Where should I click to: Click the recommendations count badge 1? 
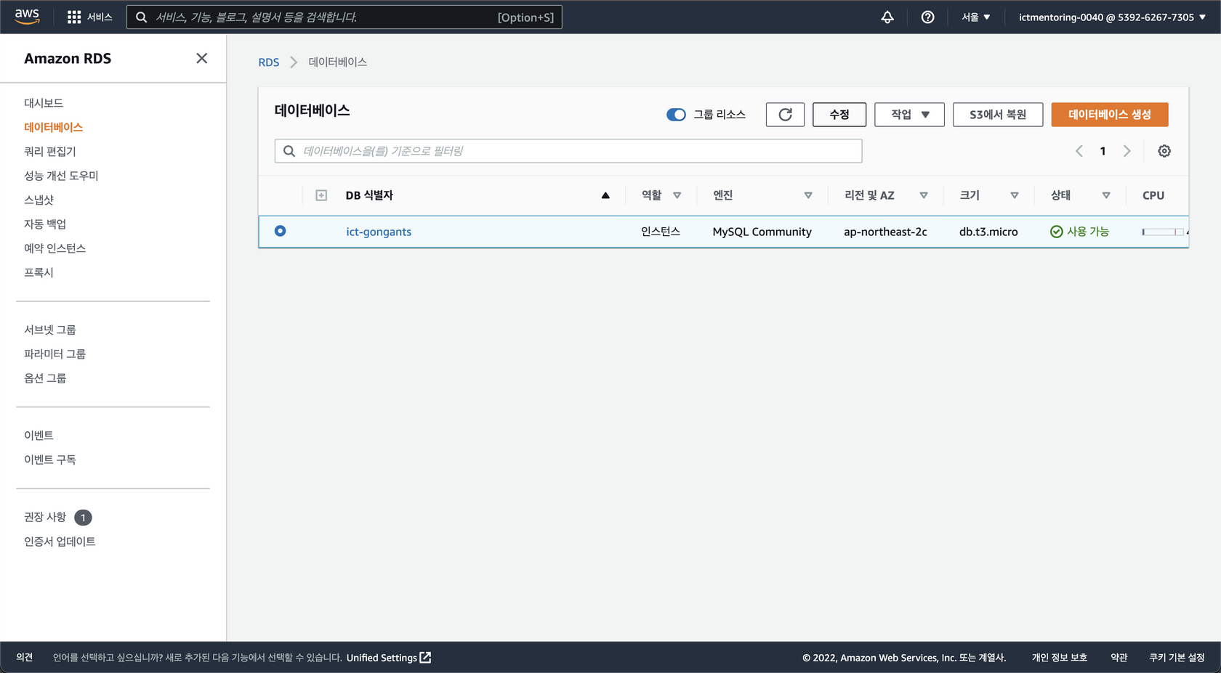point(83,518)
